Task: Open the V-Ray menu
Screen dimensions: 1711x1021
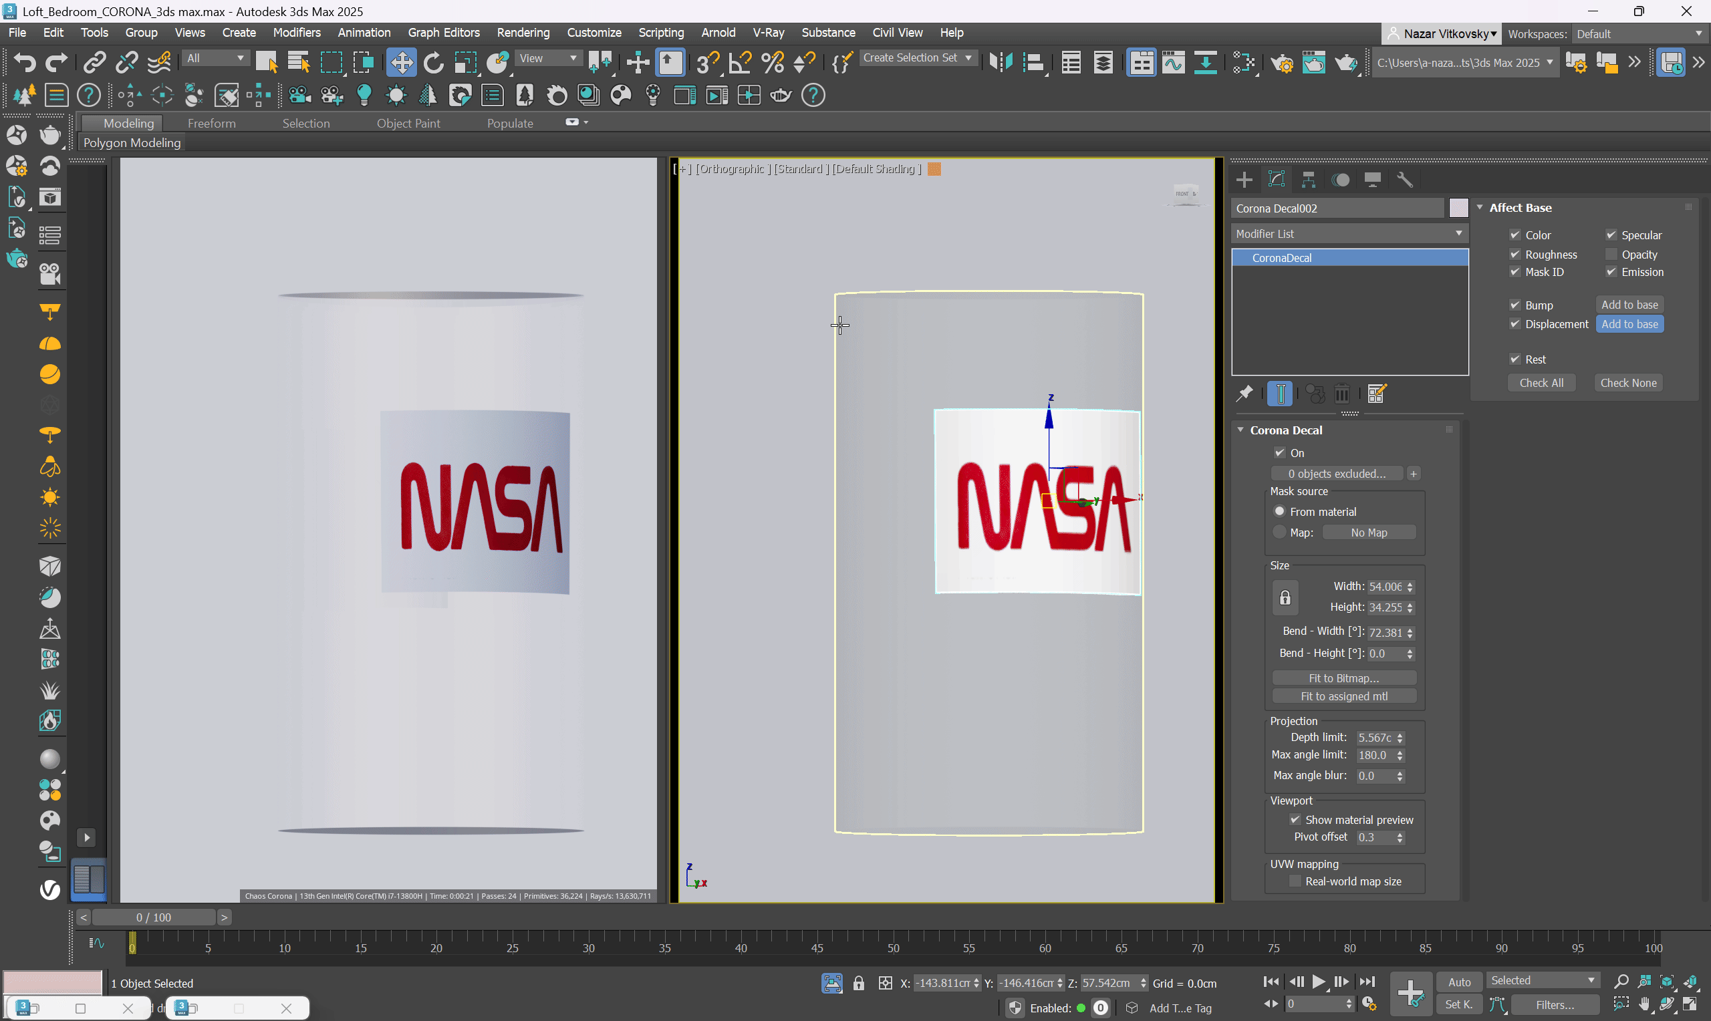Action: [768, 32]
